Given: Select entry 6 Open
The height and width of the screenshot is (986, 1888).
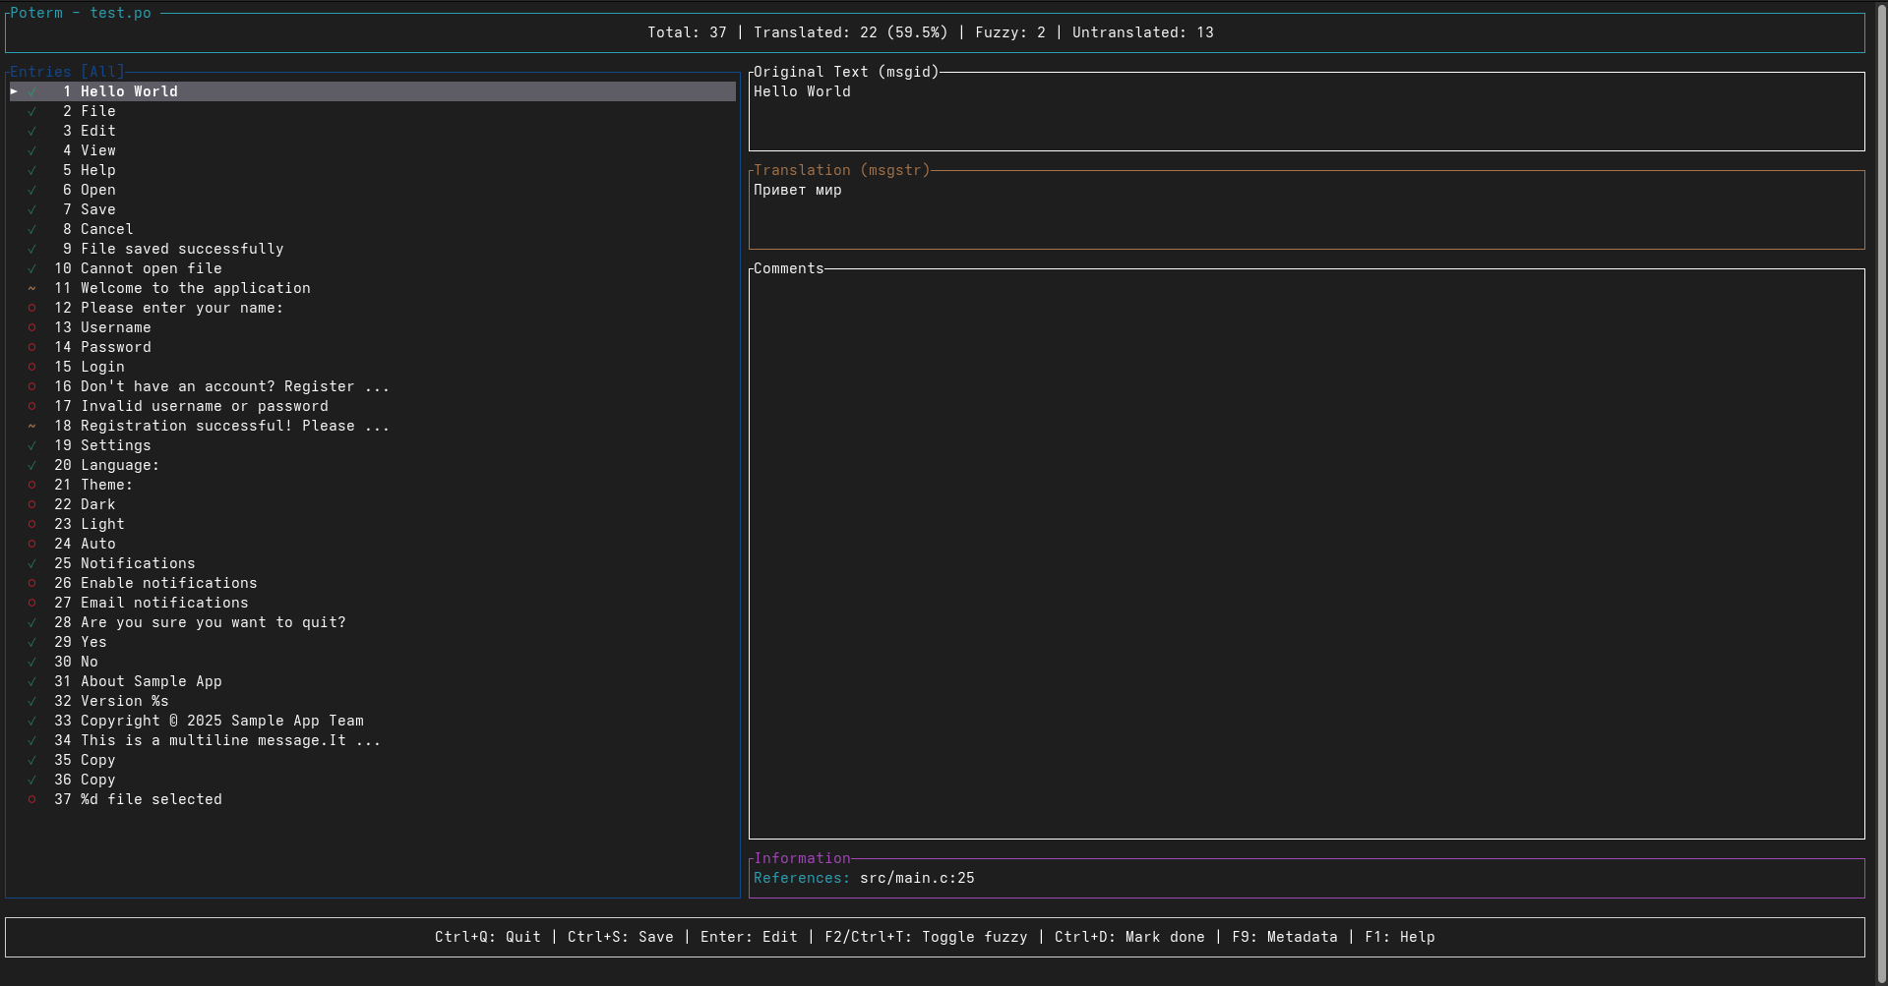Looking at the screenshot, I should 373,190.
